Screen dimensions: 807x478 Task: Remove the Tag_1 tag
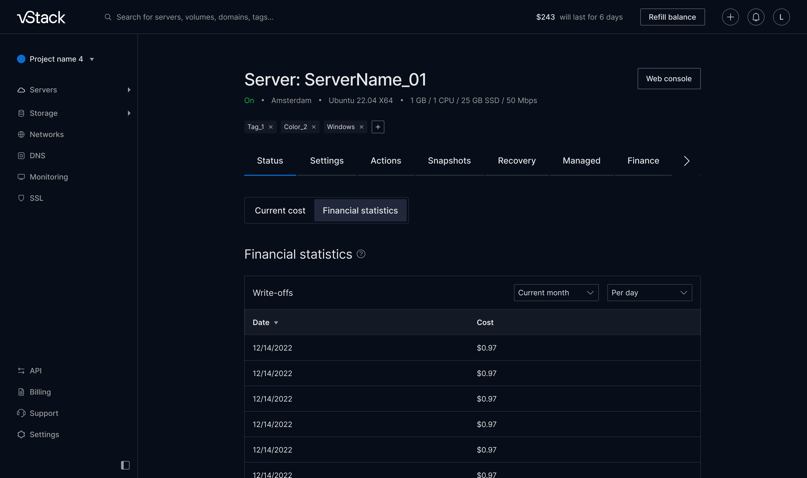pos(271,127)
